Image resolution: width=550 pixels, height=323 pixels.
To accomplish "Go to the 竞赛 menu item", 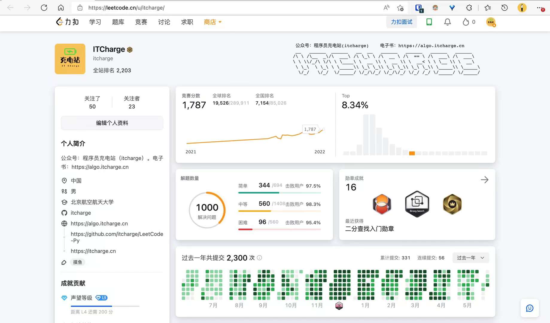I will pyautogui.click(x=141, y=22).
